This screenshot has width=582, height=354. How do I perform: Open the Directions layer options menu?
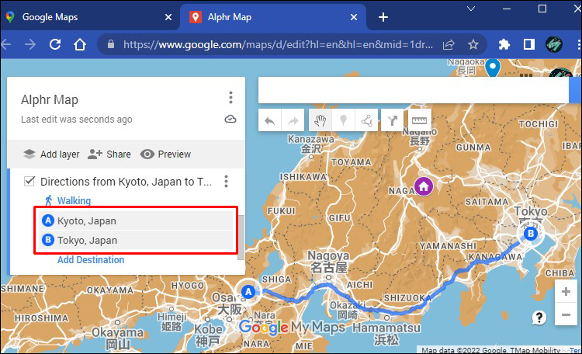(x=226, y=182)
